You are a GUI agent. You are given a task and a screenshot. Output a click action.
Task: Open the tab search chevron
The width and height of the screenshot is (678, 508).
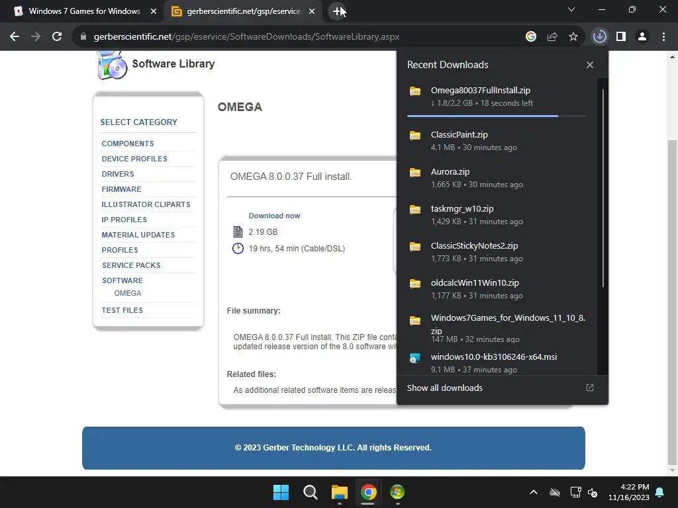click(x=571, y=9)
